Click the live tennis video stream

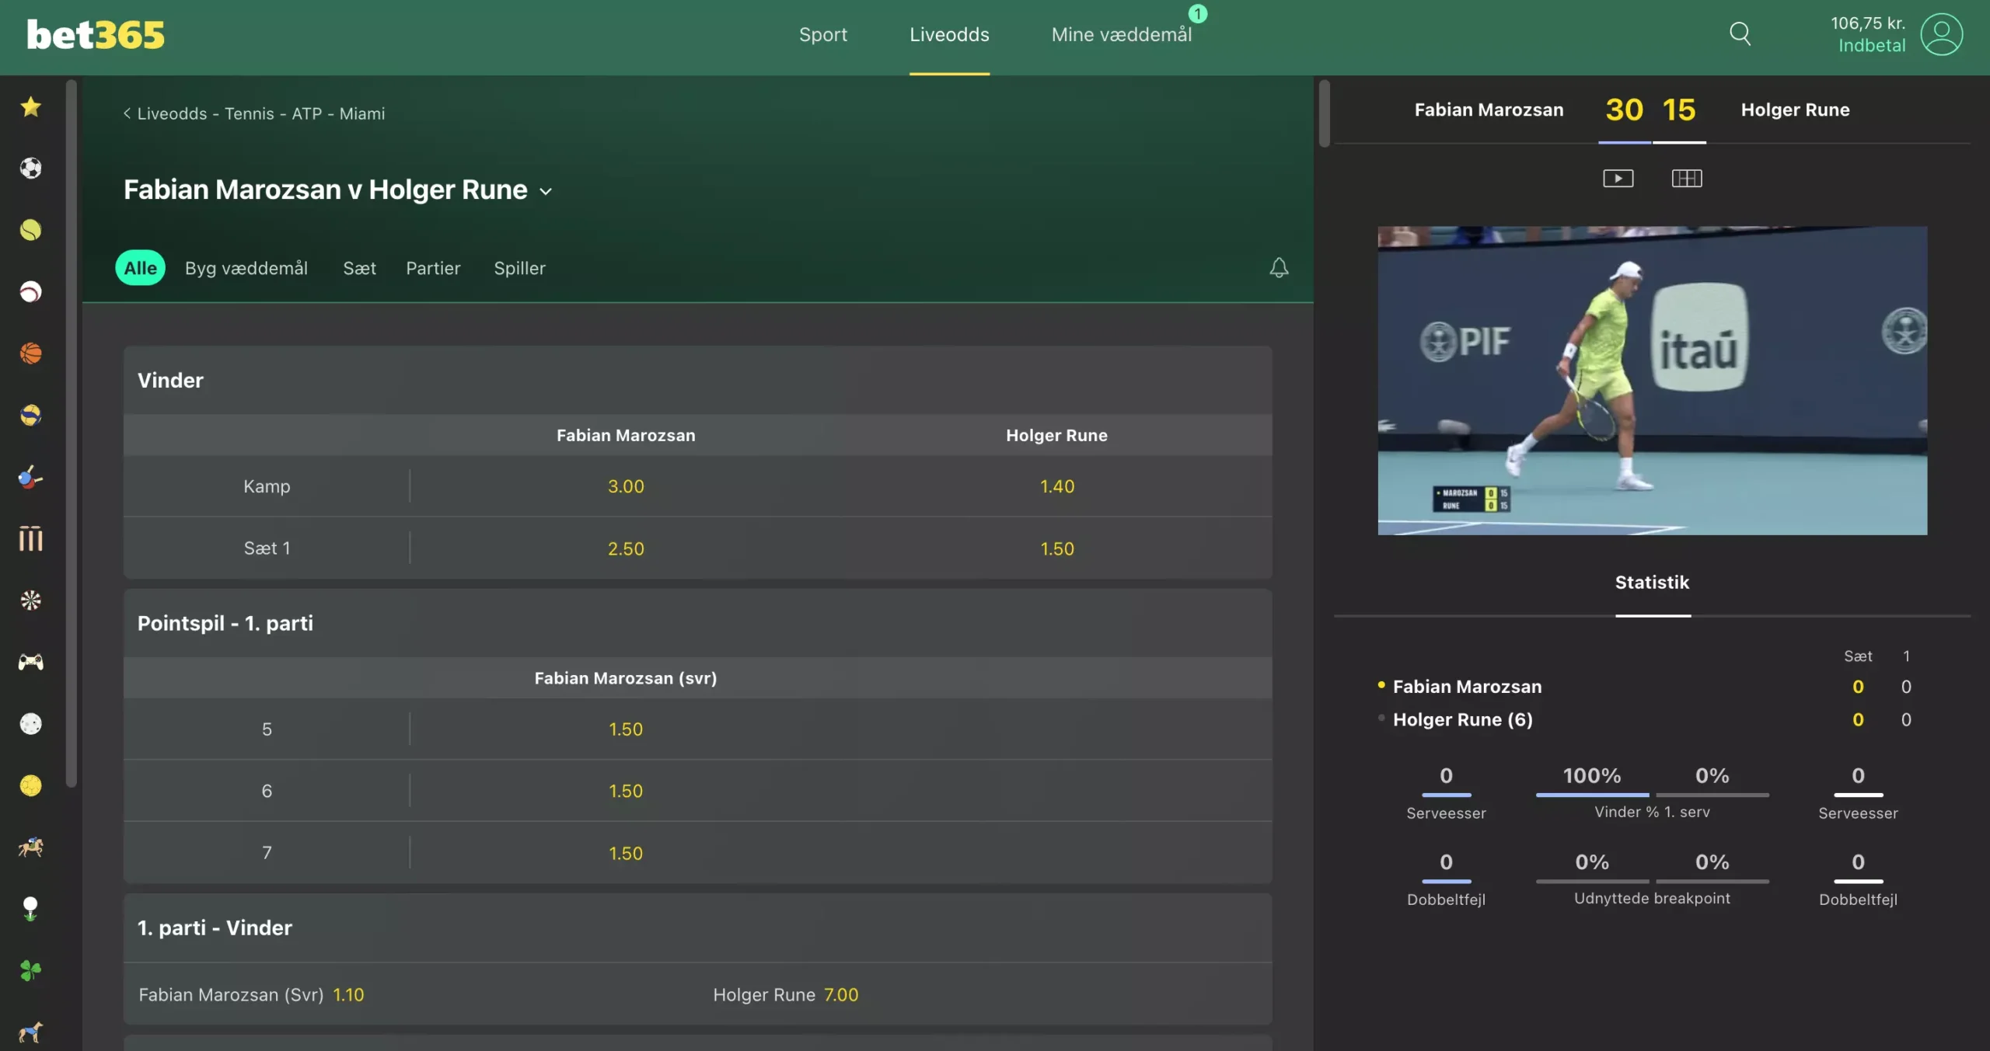pyautogui.click(x=1652, y=380)
